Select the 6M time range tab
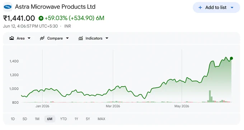 tap(50, 119)
